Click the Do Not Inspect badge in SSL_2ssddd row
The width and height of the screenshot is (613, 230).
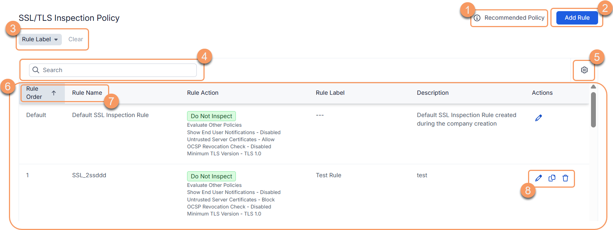point(211,176)
